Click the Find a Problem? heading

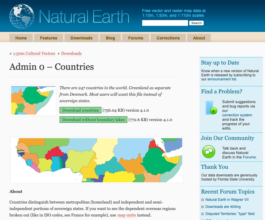click(x=222, y=92)
